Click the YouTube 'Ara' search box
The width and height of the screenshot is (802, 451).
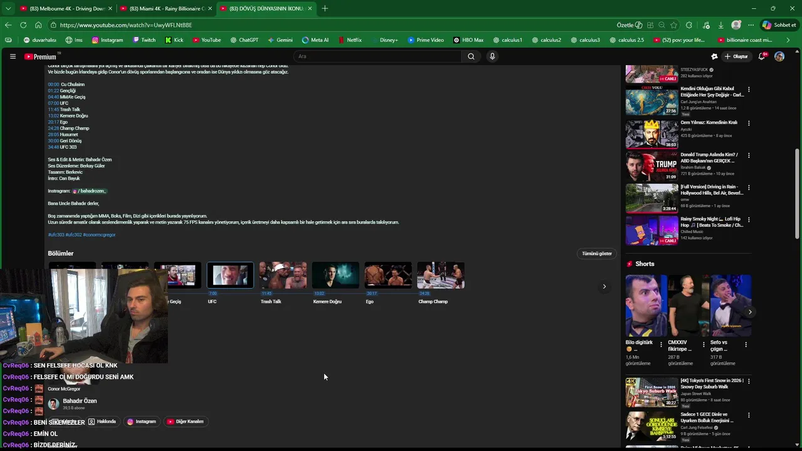(x=378, y=56)
